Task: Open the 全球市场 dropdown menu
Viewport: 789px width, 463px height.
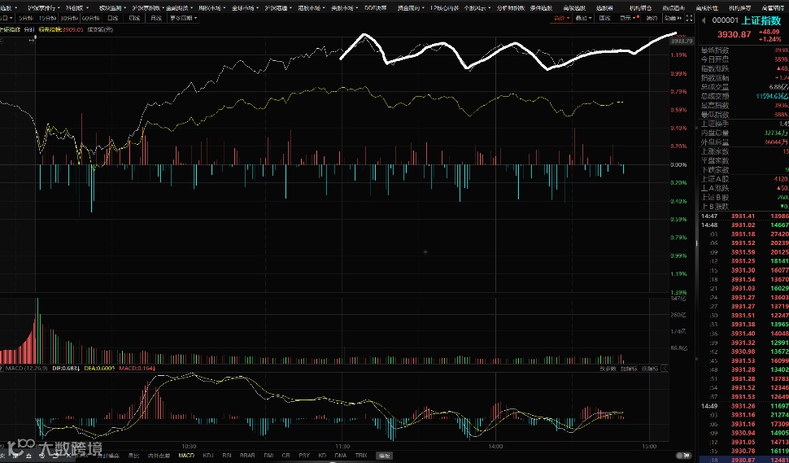Action: click(x=246, y=8)
